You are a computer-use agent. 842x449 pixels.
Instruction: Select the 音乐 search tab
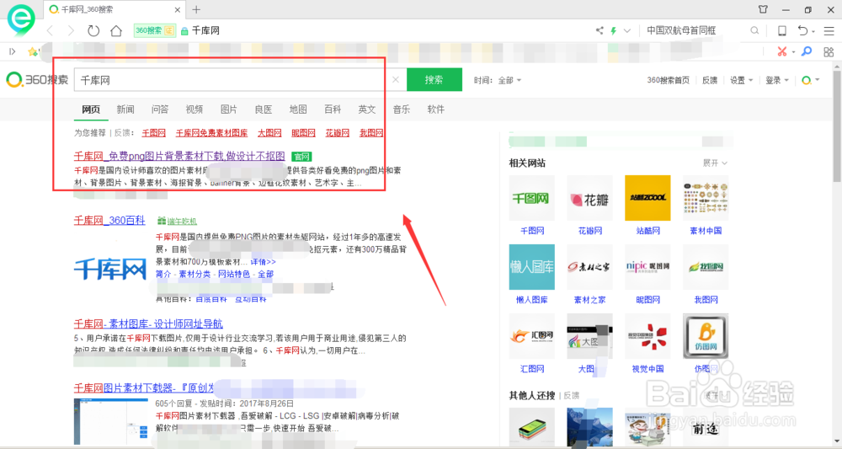pos(401,109)
